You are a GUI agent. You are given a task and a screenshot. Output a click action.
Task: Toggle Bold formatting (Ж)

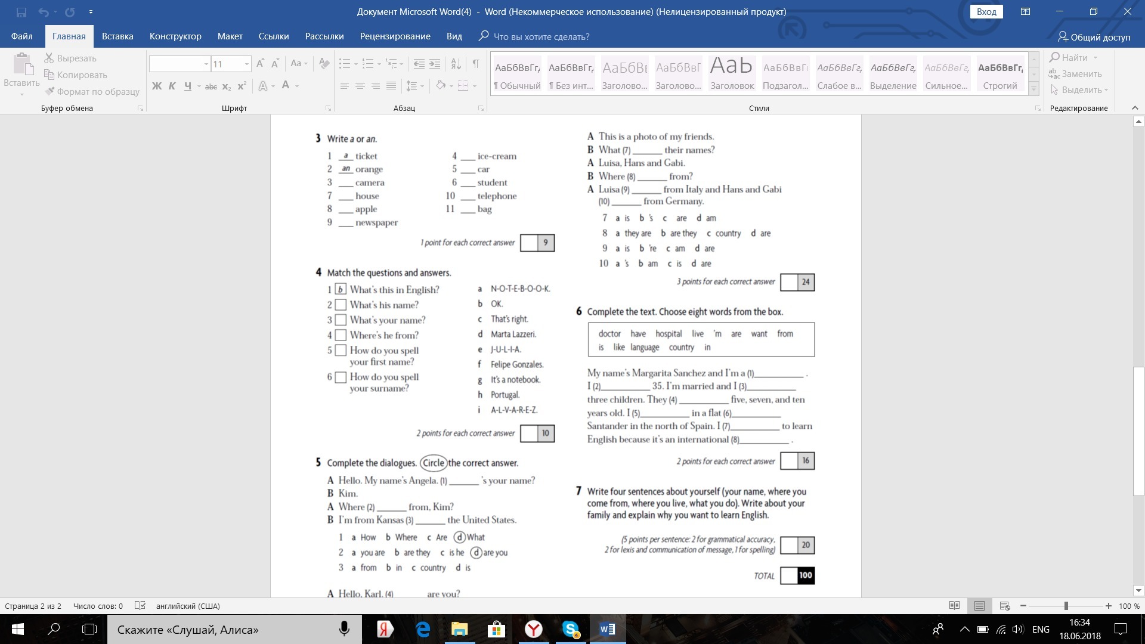pyautogui.click(x=157, y=86)
